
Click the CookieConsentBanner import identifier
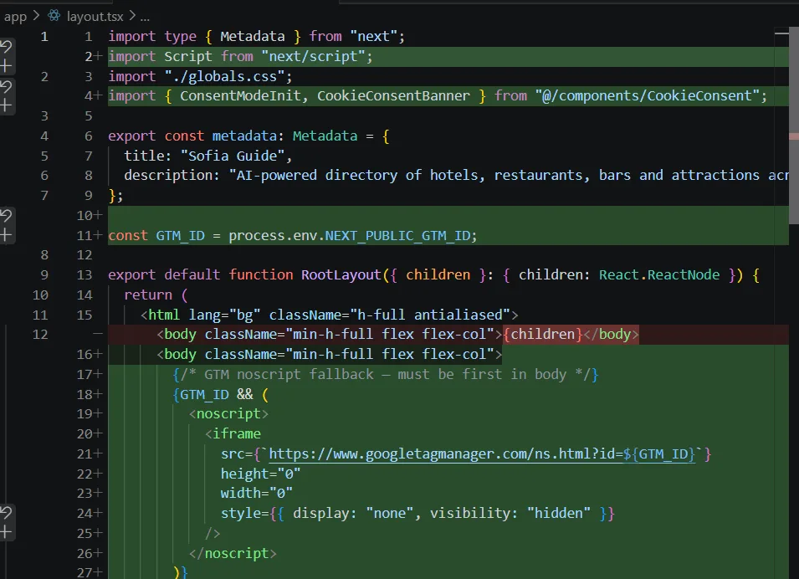point(393,96)
